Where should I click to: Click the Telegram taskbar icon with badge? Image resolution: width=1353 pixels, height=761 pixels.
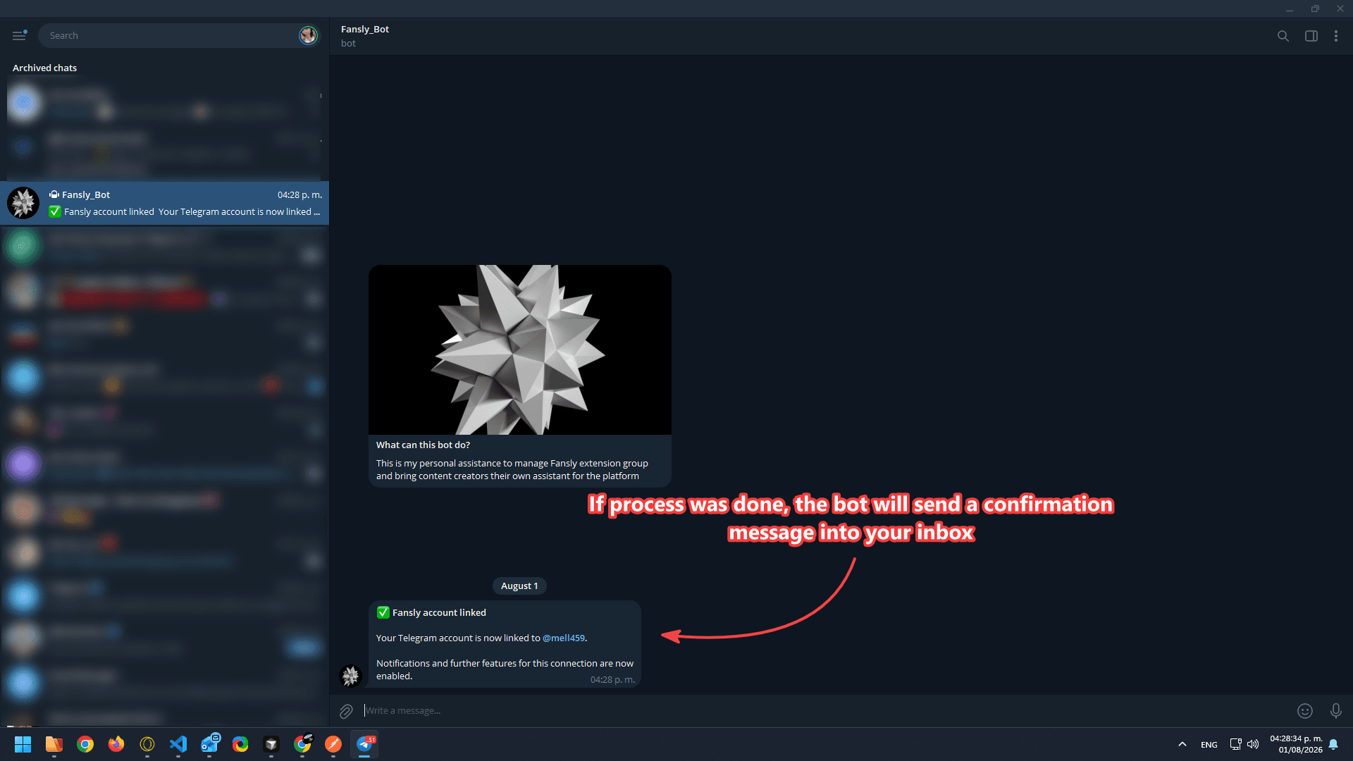pos(364,744)
